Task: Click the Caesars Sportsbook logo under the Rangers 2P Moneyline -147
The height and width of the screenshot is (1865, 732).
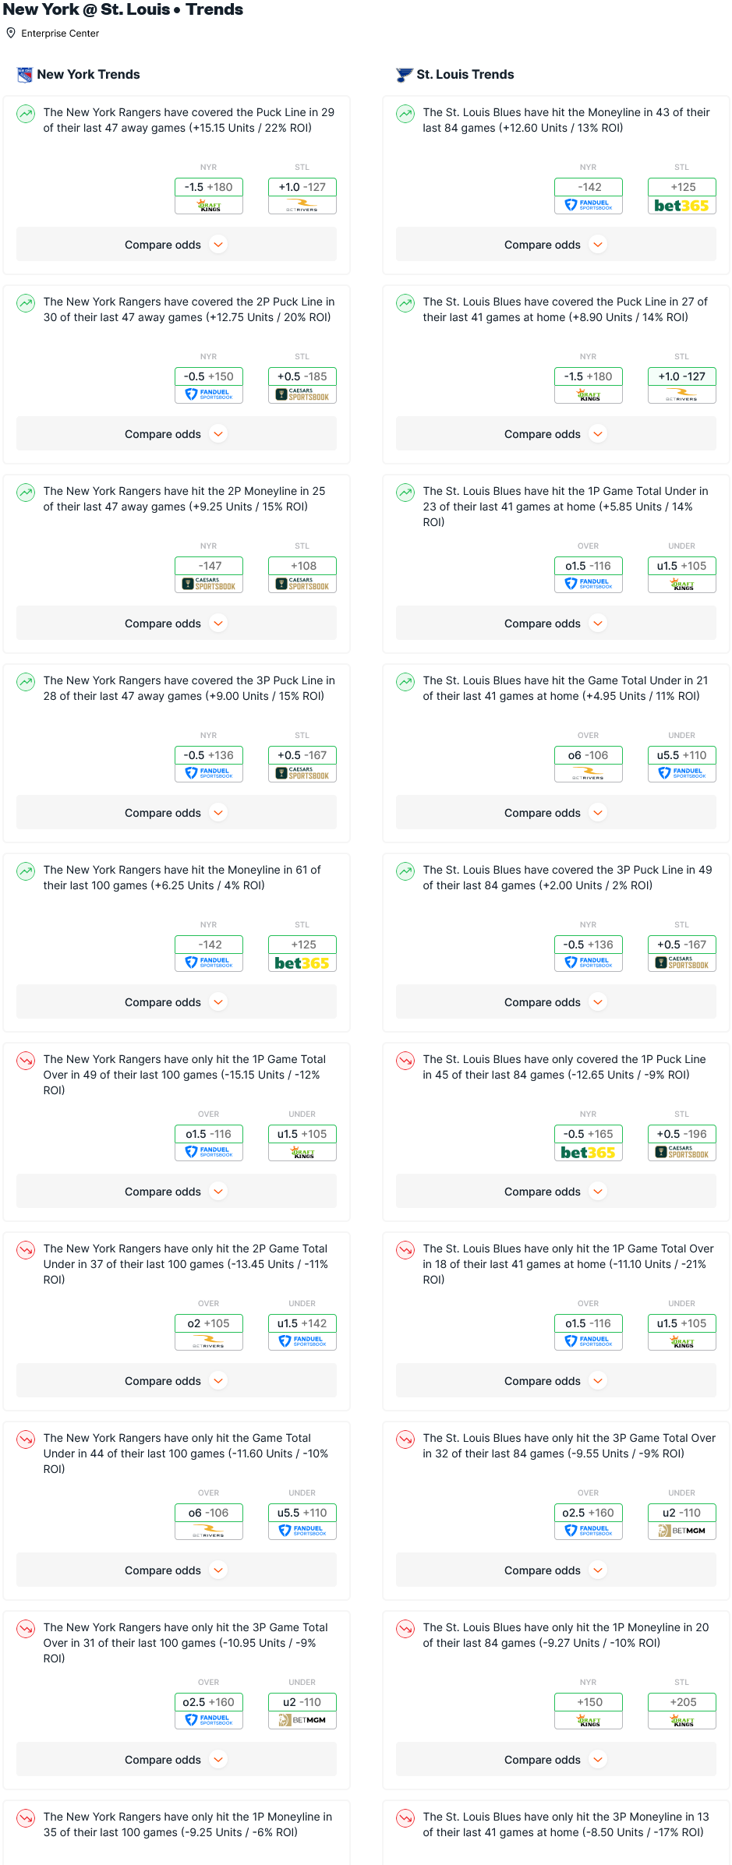Action: tap(208, 585)
